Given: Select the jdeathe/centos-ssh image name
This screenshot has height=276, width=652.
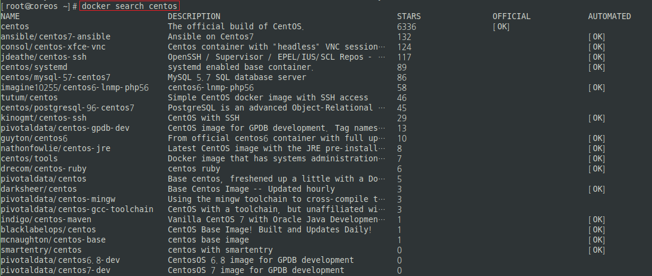Looking at the screenshot, I should (x=44, y=57).
